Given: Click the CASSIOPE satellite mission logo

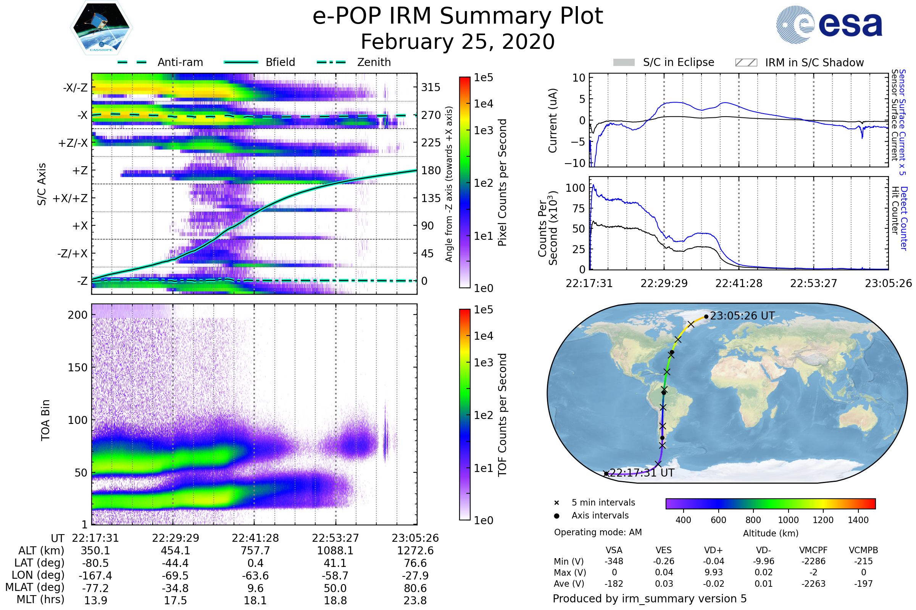Looking at the screenshot, I should tap(101, 28).
